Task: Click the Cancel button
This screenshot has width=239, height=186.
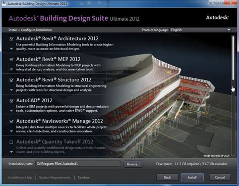Action: click(x=220, y=177)
